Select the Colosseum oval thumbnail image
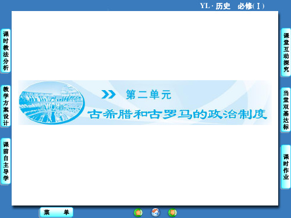 pyautogui.click(x=52, y=103)
